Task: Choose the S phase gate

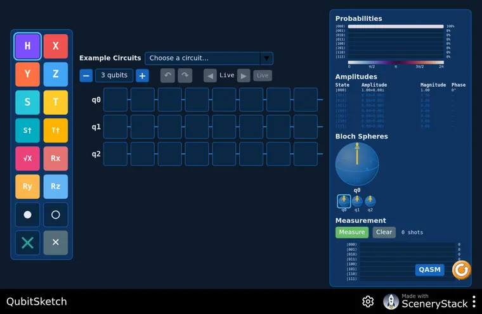Action: pos(27,102)
